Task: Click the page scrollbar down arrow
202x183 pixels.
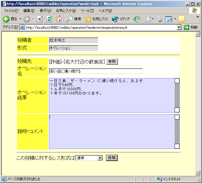Action: coord(198,173)
